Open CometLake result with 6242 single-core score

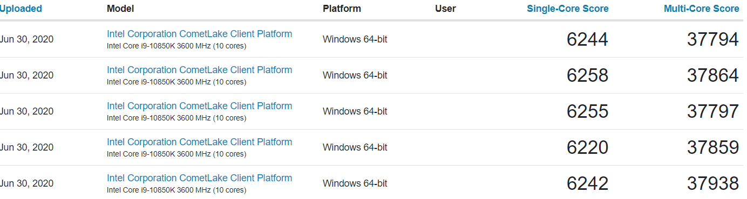pos(199,178)
